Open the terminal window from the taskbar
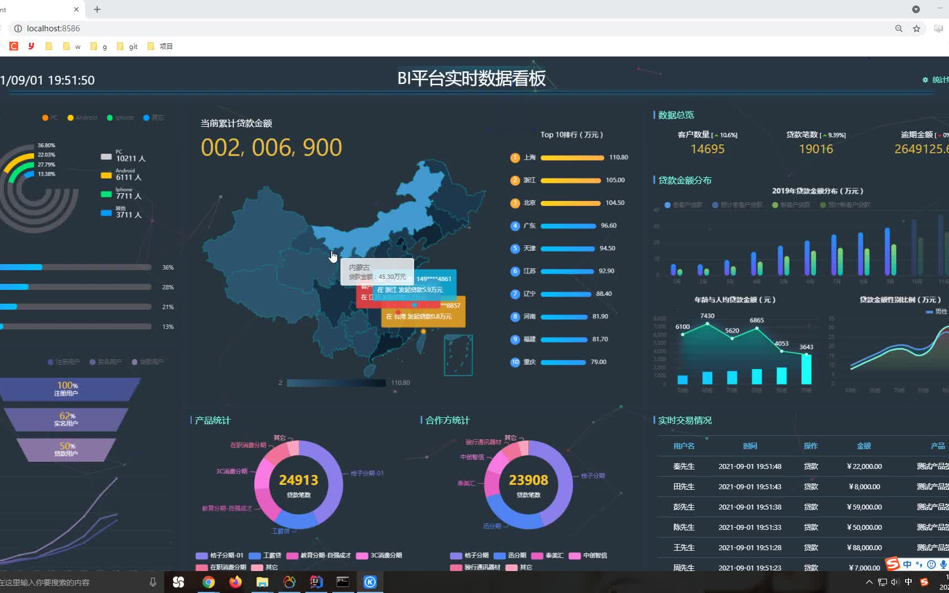949x593 pixels. (x=343, y=582)
